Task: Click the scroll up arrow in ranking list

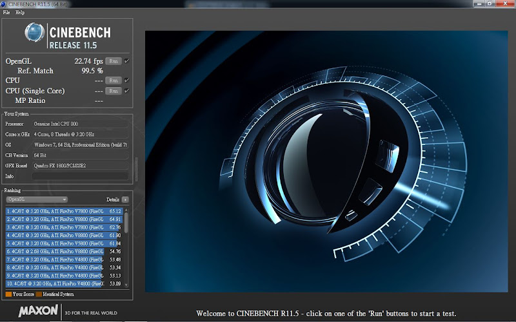Action: 126,210
